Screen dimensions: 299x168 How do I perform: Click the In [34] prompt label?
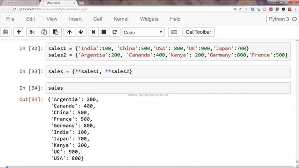[31, 88]
